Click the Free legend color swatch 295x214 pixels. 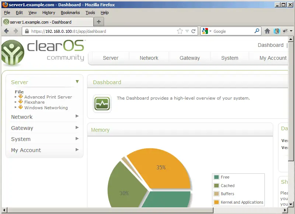[x=216, y=177]
